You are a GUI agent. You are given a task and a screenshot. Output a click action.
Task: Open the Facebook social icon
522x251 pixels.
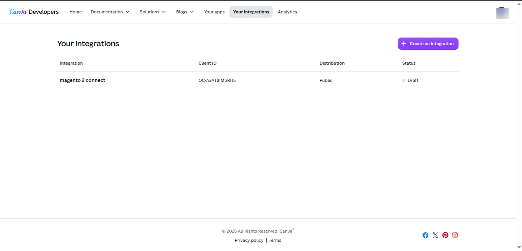pyautogui.click(x=425, y=235)
